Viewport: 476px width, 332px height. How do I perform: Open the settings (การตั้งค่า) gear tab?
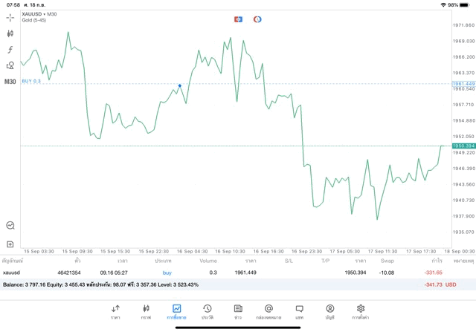(x=361, y=312)
